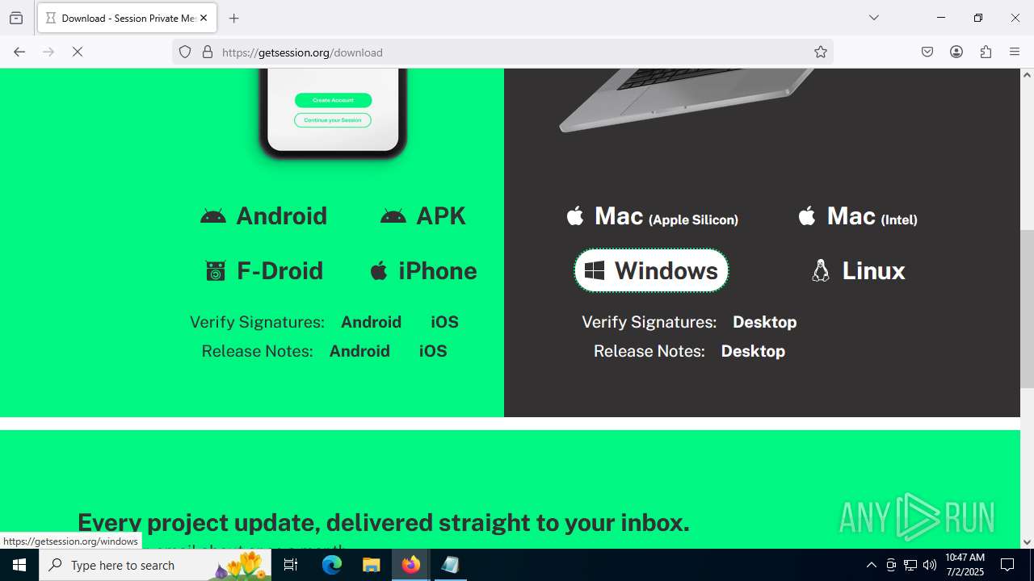This screenshot has width=1034, height=581.
Task: Open Task View on taskbar
Action: (291, 565)
